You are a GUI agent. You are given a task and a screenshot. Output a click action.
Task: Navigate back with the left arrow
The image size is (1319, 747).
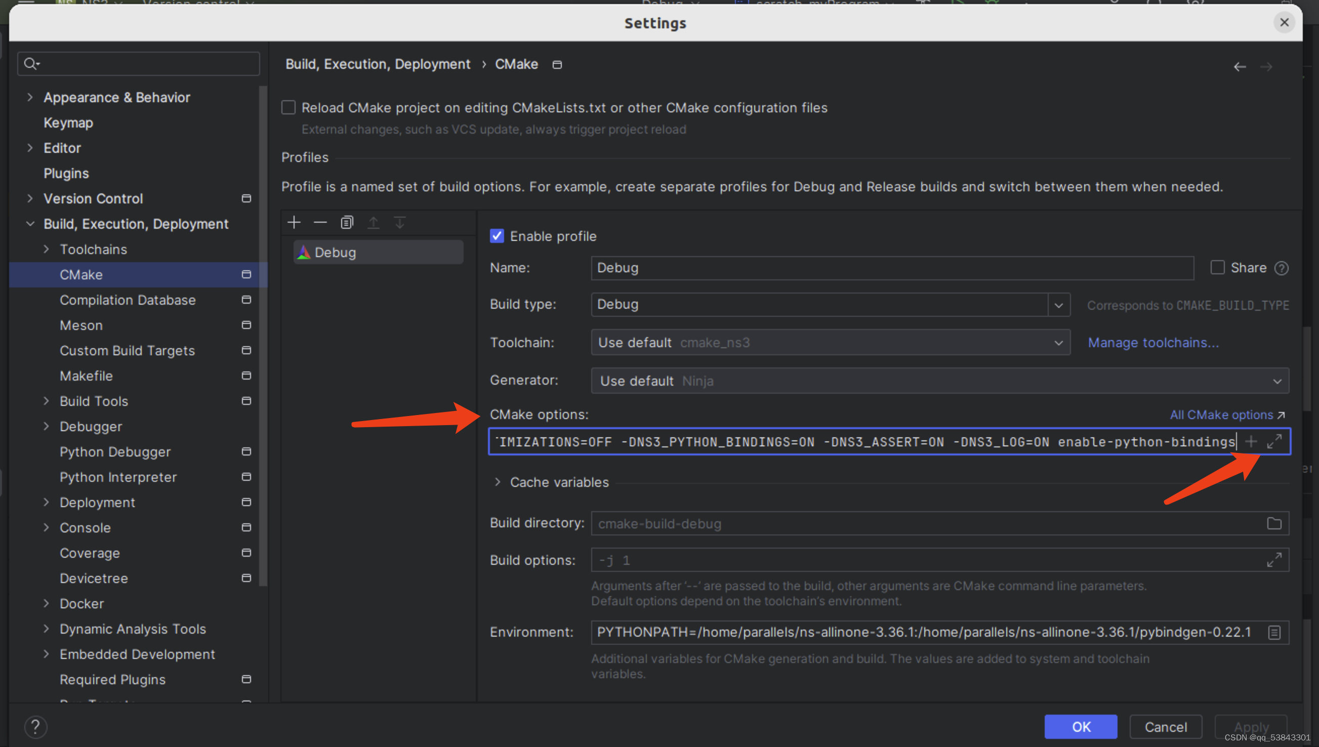1240,67
